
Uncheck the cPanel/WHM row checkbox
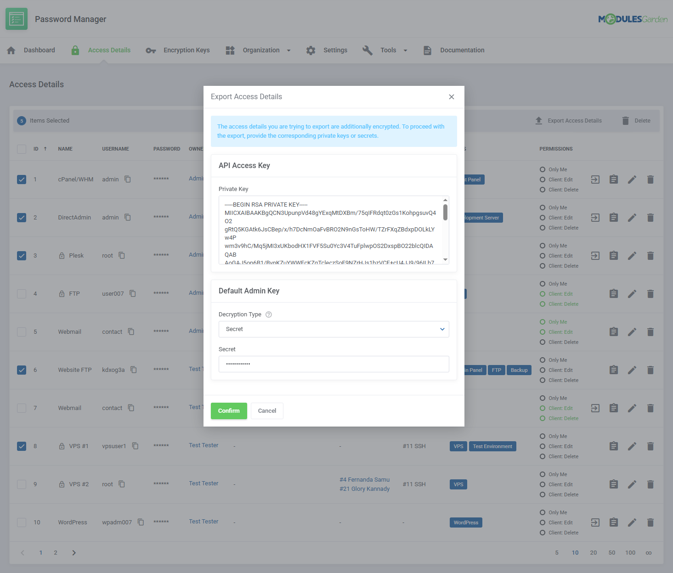click(x=22, y=180)
